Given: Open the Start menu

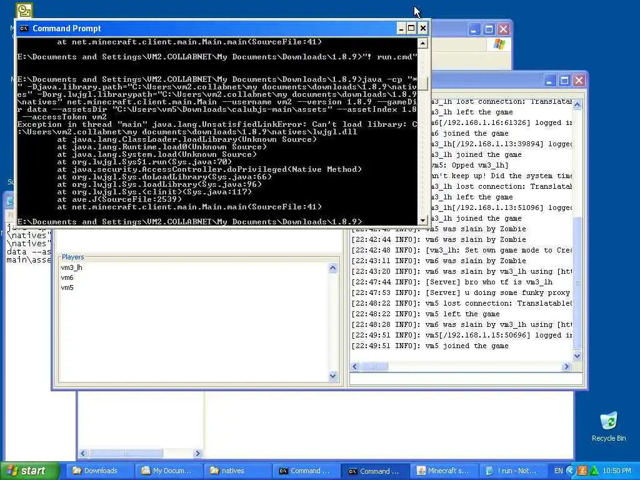Looking at the screenshot, I should [29, 471].
